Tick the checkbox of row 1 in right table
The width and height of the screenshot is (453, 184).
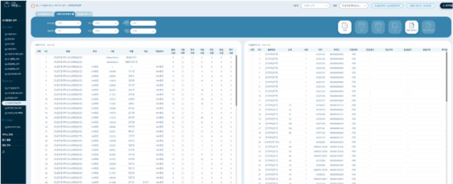pos(253,54)
